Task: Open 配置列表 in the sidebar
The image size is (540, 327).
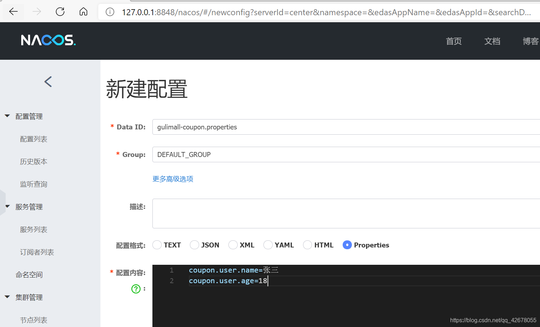Action: point(34,139)
